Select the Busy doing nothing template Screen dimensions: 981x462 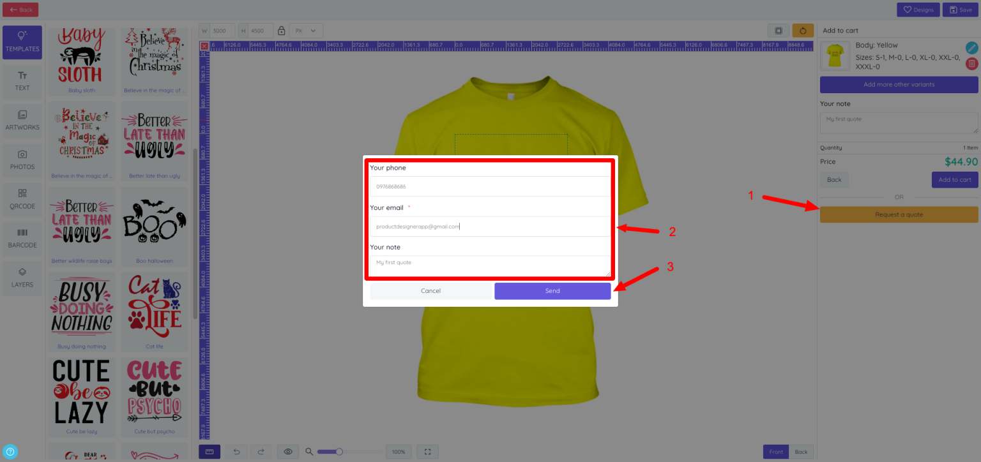pos(82,312)
